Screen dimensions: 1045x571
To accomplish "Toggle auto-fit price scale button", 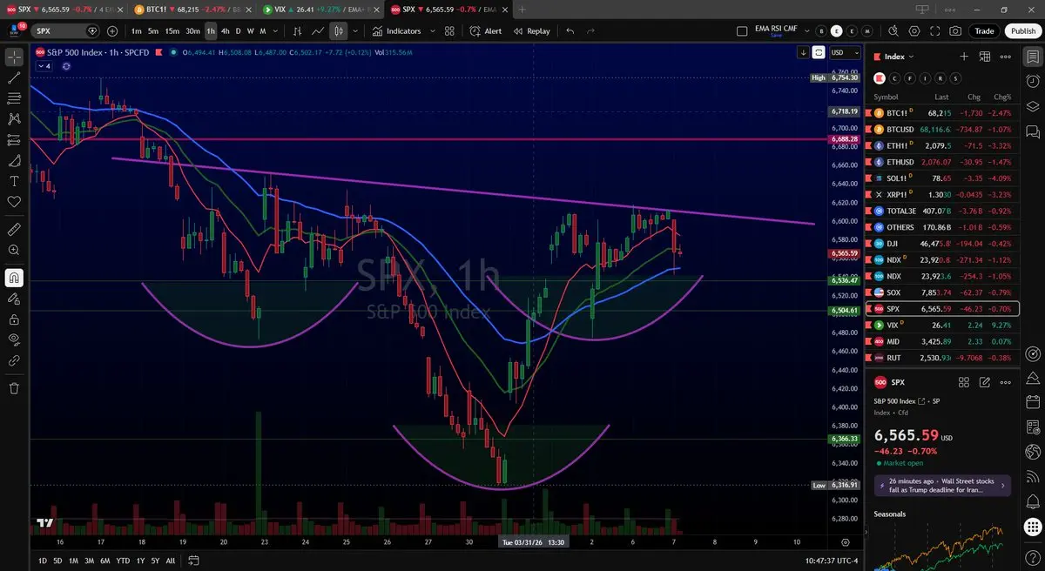I will pyautogui.click(x=819, y=52).
